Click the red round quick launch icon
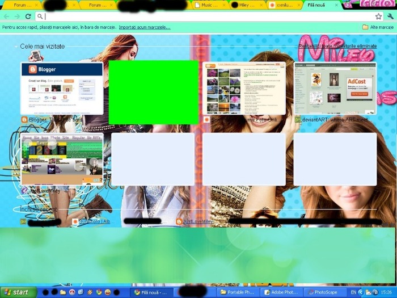This screenshot has height=298, width=397. 72,292
